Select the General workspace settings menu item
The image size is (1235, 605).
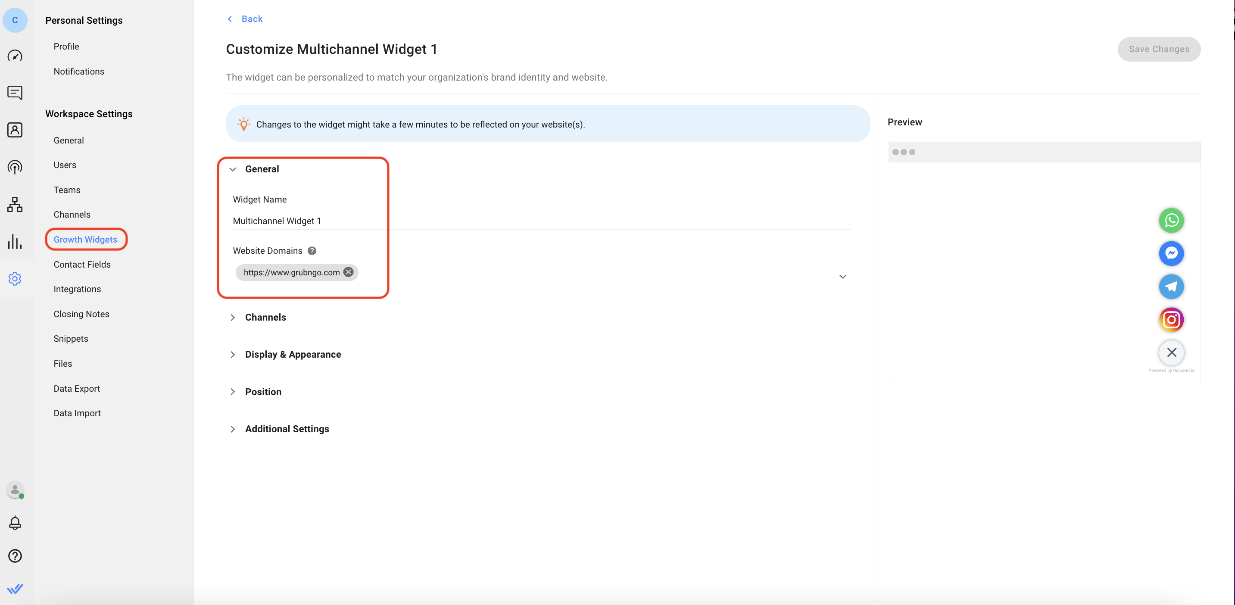pos(69,140)
